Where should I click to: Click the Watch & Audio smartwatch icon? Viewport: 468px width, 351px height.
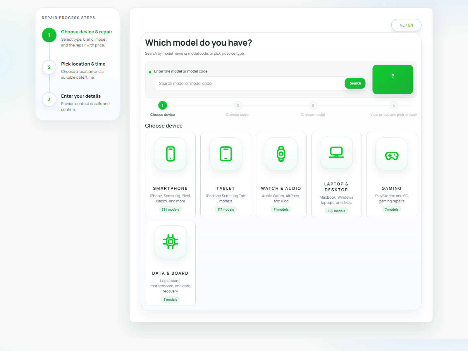click(281, 154)
